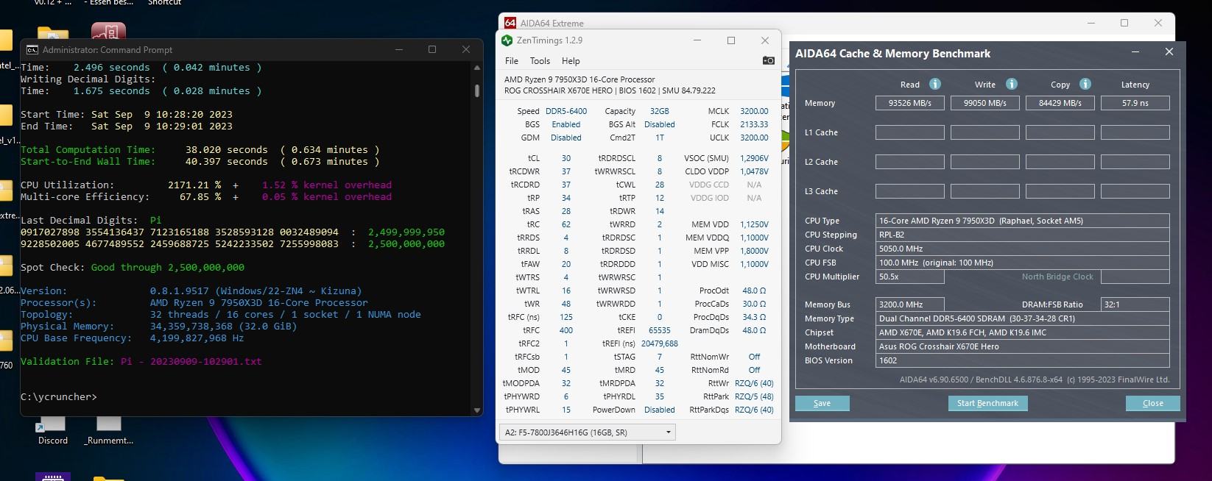The image size is (1212, 481).
Task: Open the folder icon above Command Prompt
Action: click(x=52, y=32)
